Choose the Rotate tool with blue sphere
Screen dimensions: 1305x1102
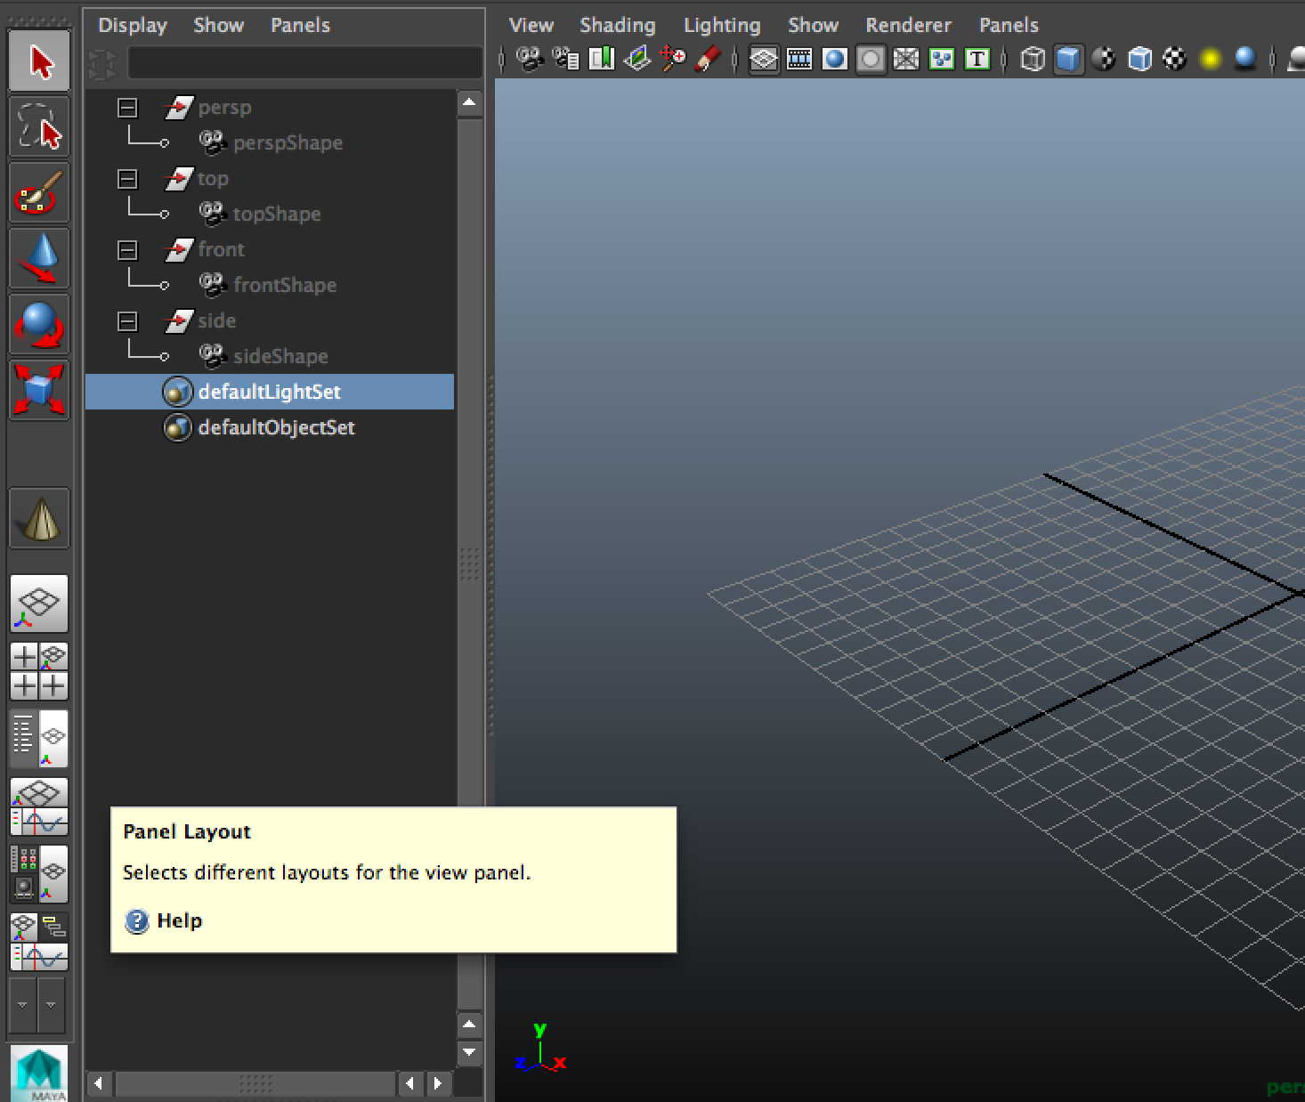[x=39, y=324]
